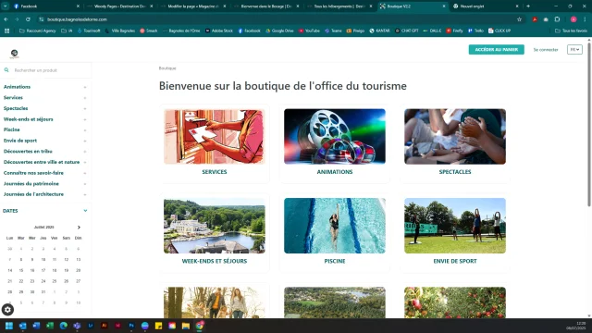The width and height of the screenshot is (592, 333).
Task: Click the Se connecter link
Action: (546, 49)
